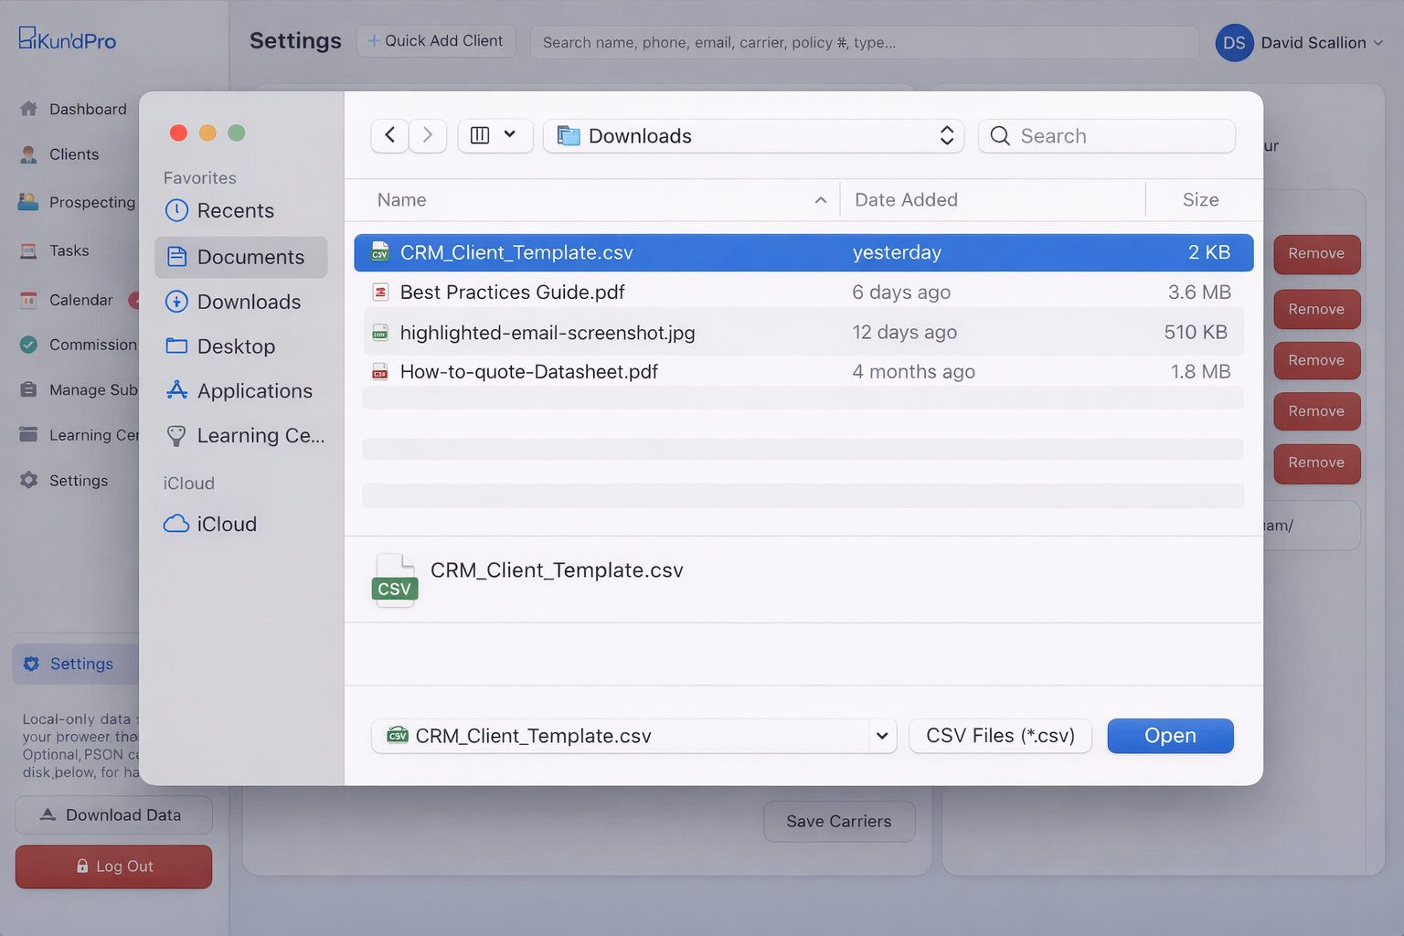Click the How-to-quote-Datasheet.pdf file icon
Viewport: 1404px width, 936px height.
[380, 372]
